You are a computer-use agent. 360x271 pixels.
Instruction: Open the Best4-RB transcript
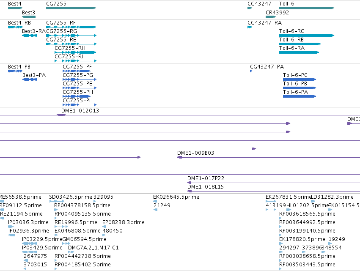click(x=15, y=27)
